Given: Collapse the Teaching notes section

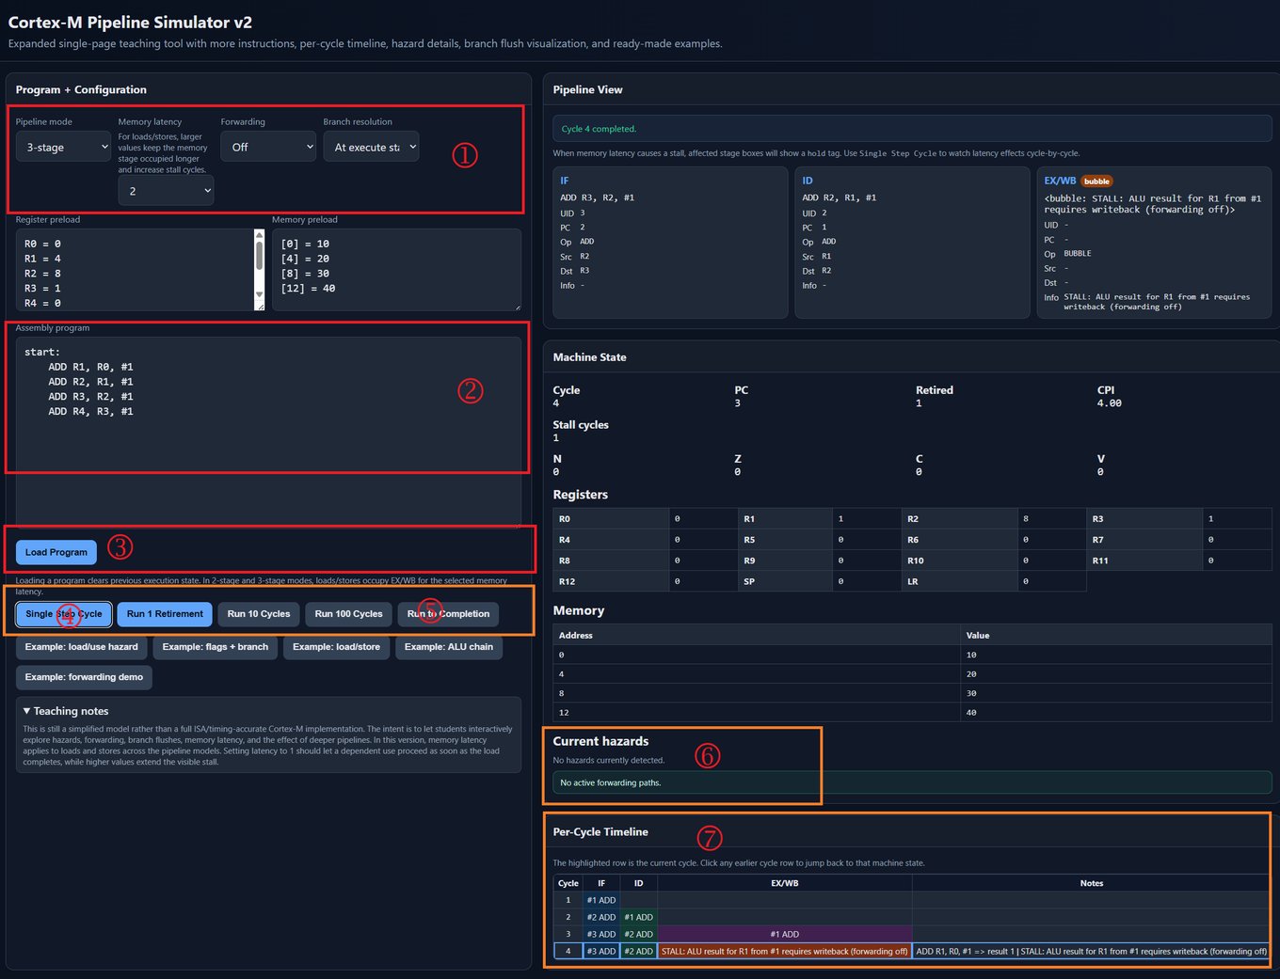Looking at the screenshot, I should click(66, 711).
